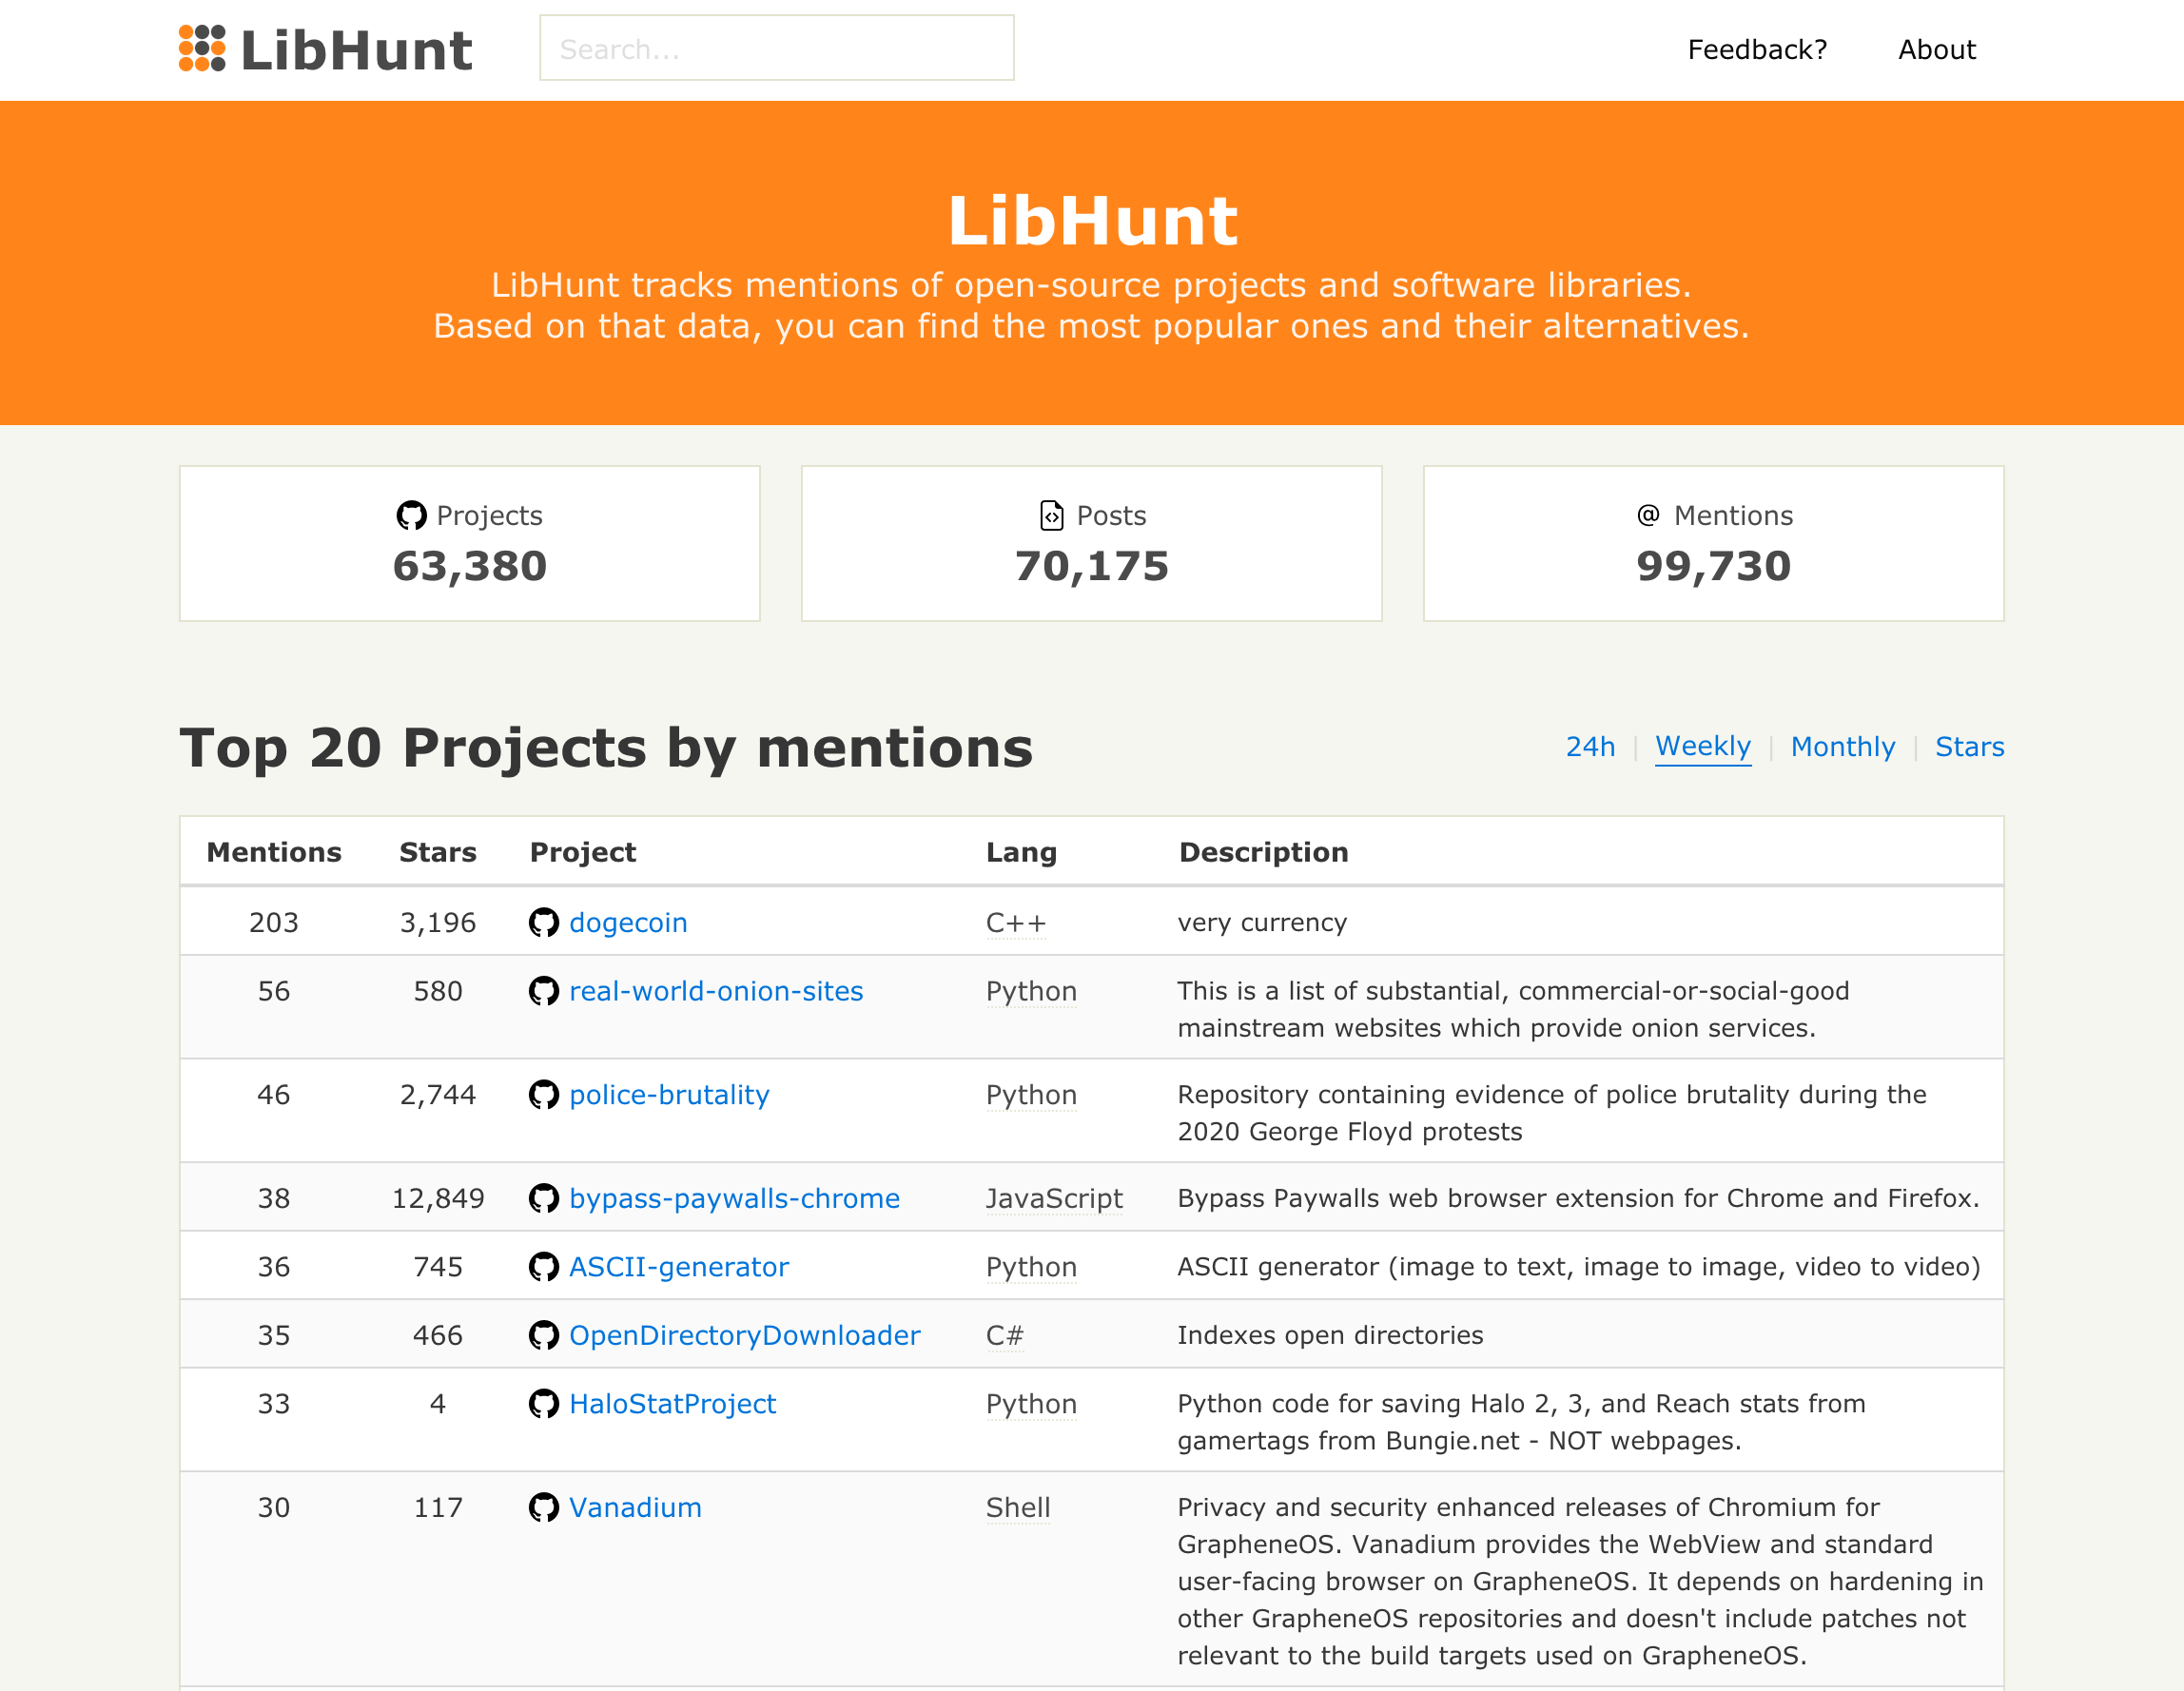Select the Weekly ranking tab
The image size is (2184, 1691).
pos(1703,747)
